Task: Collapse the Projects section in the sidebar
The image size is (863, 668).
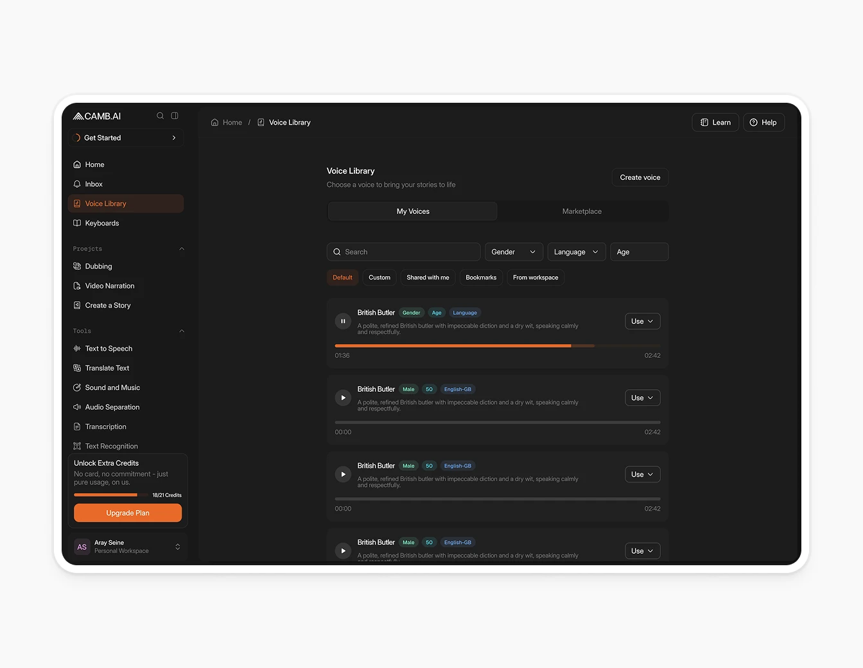Action: pyautogui.click(x=182, y=249)
